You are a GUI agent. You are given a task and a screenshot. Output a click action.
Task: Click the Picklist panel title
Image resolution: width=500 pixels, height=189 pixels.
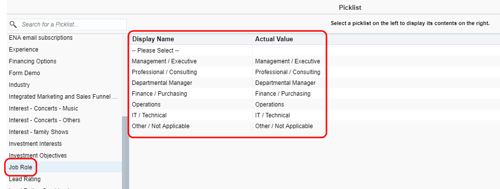pos(350,7)
